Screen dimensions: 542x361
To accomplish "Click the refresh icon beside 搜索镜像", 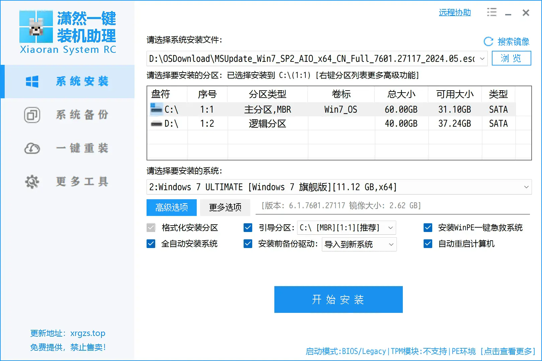I will tap(488, 41).
